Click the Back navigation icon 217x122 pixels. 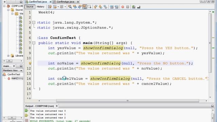(55, 7)
